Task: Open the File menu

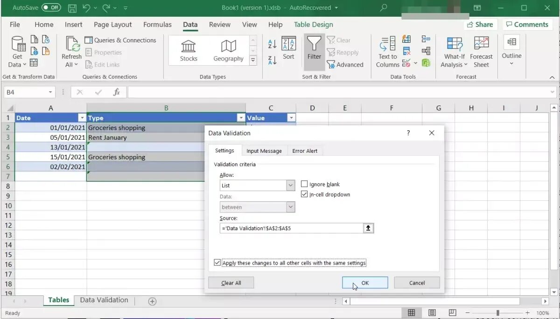Action: [x=14, y=25]
